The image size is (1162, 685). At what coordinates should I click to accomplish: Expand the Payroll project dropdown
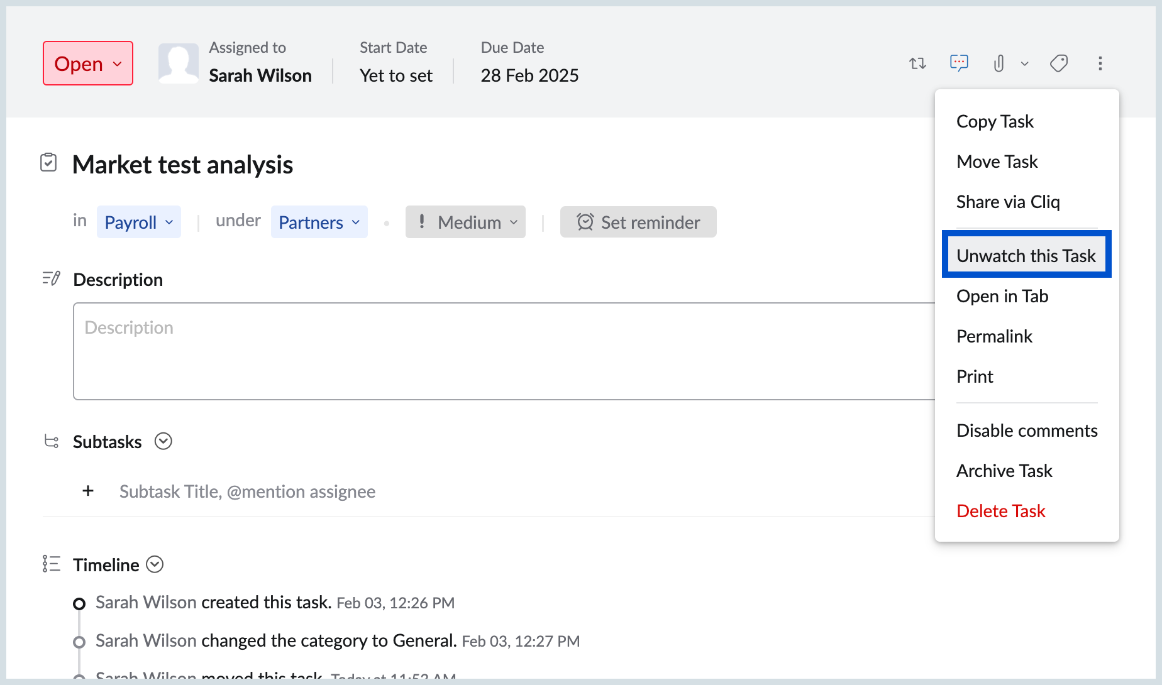point(138,222)
